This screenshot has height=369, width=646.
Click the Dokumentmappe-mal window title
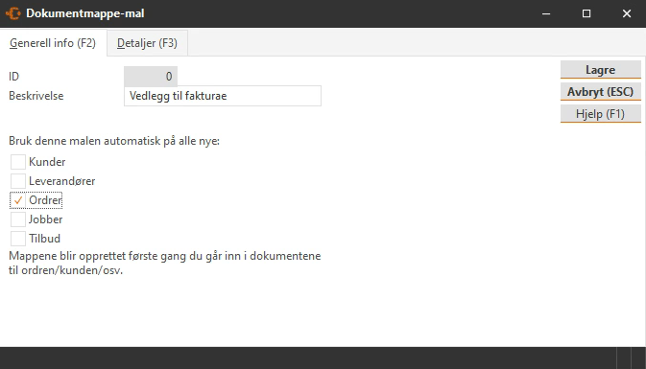[x=85, y=13]
